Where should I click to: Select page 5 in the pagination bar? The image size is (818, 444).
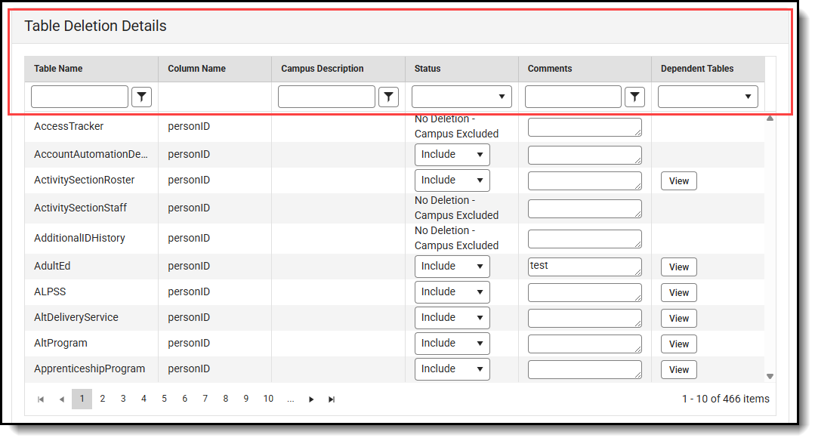[164, 399]
